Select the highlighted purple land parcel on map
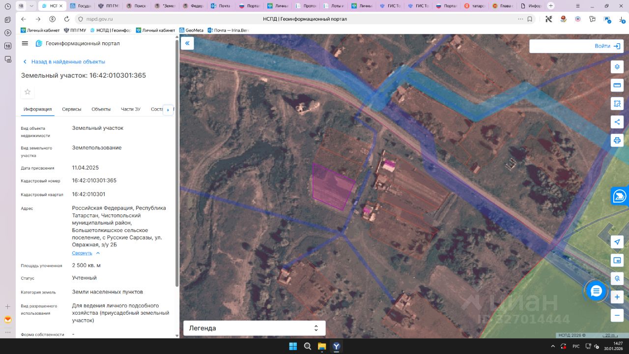The width and height of the screenshot is (629, 354). (x=333, y=187)
